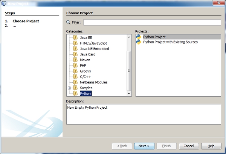Open Help for the wizard
The image size is (226, 154).
click(211, 146)
